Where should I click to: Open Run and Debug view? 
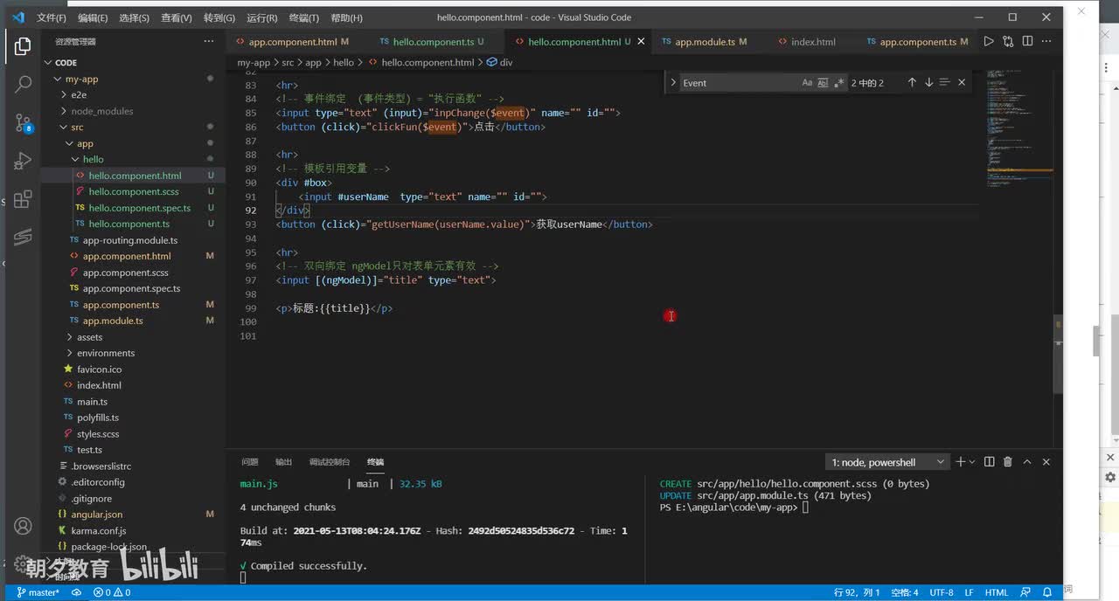click(24, 162)
